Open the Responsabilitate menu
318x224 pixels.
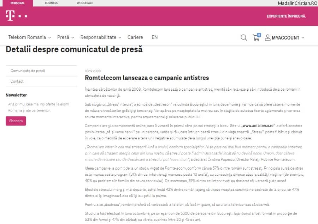point(98,37)
